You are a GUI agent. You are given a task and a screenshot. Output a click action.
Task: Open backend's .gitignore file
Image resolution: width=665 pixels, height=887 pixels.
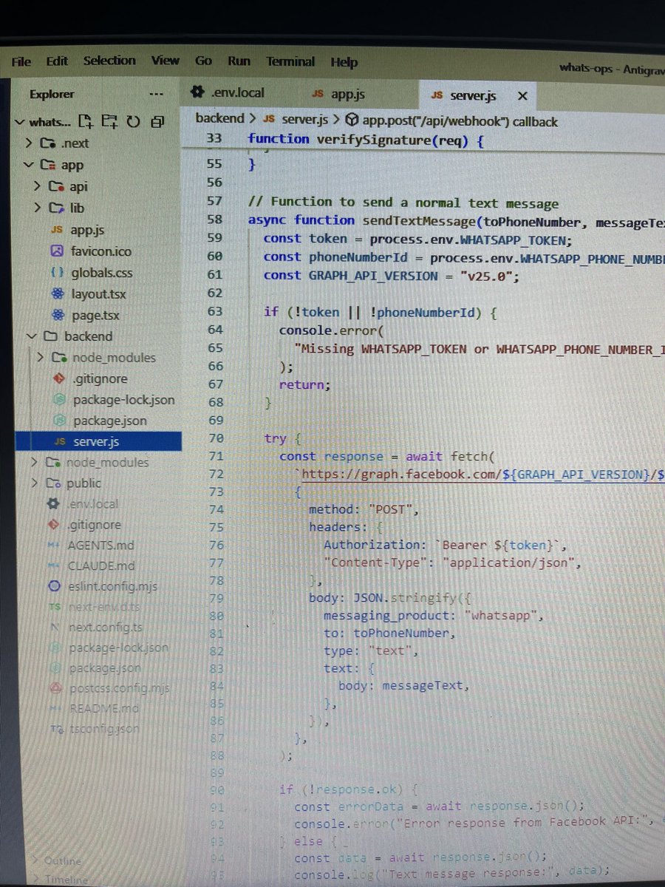tap(100, 379)
